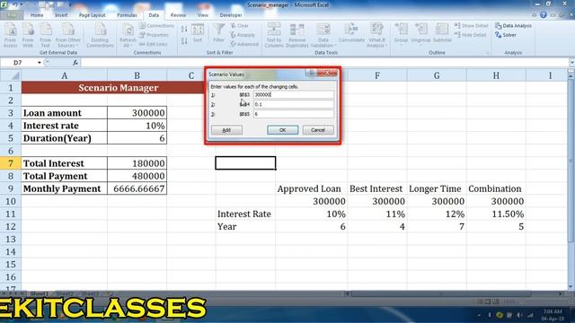Screen dimensions: 575x323
Task: Click the $B$5 value field
Action: 294,114
